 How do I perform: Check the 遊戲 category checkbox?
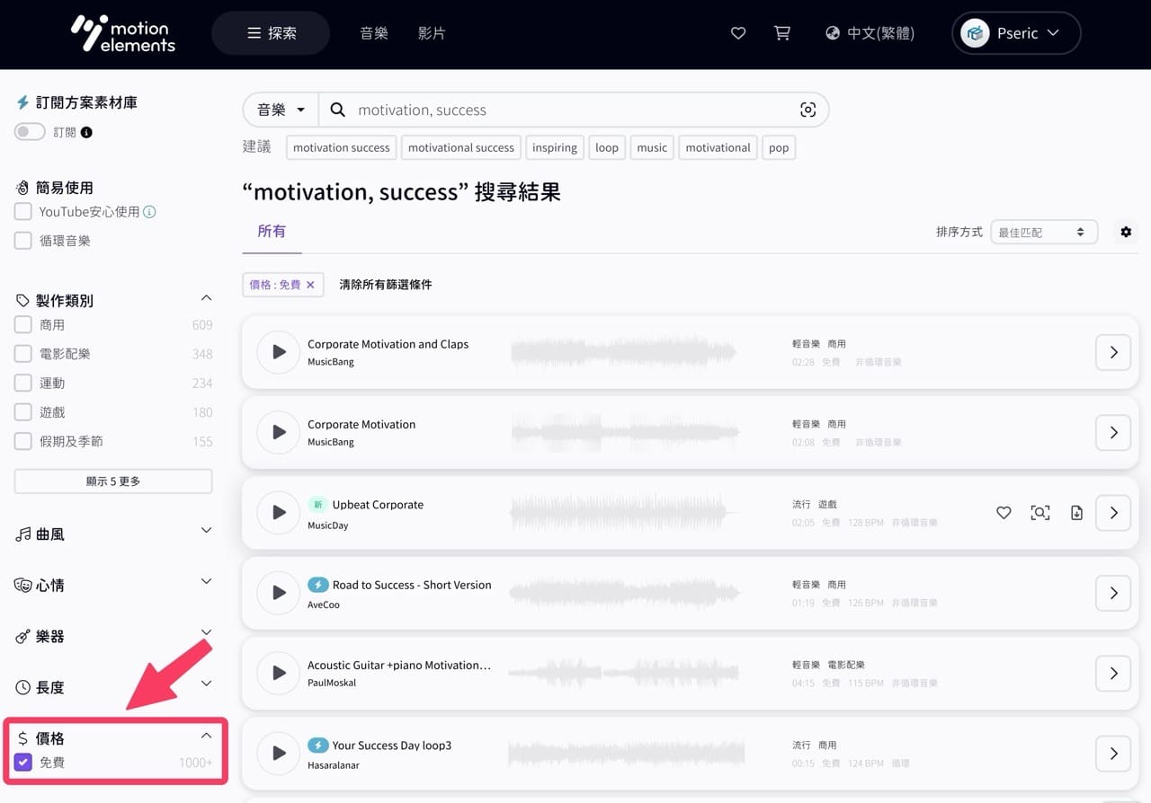click(x=23, y=412)
